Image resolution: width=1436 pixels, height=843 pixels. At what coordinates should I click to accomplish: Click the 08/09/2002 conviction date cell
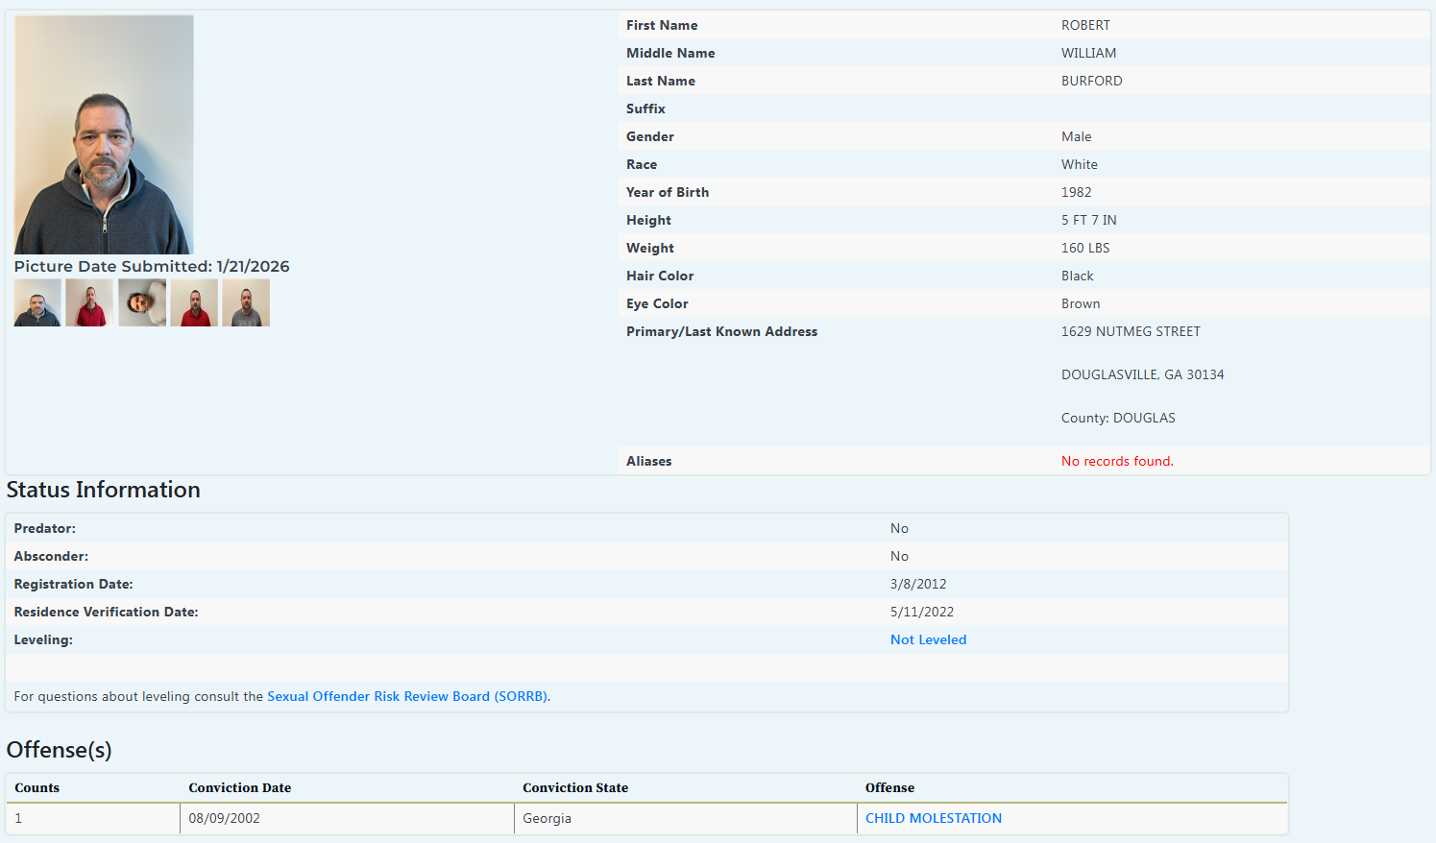tap(224, 818)
